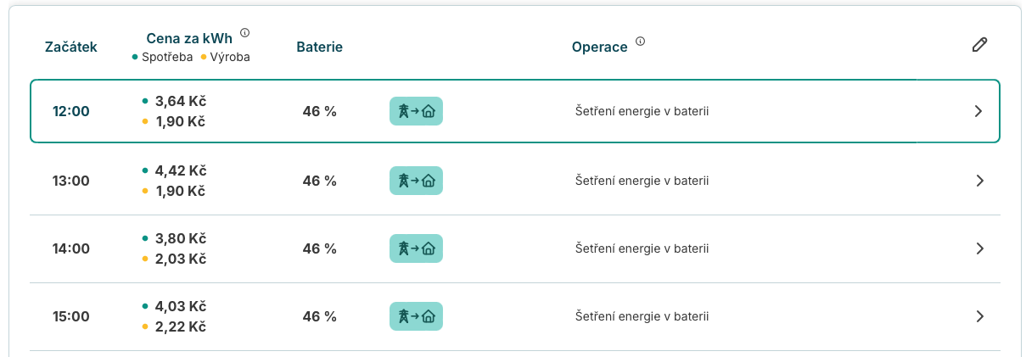1026x357 pixels.
Task: Click the yellow Výroba legend dot
Action: pos(204,58)
